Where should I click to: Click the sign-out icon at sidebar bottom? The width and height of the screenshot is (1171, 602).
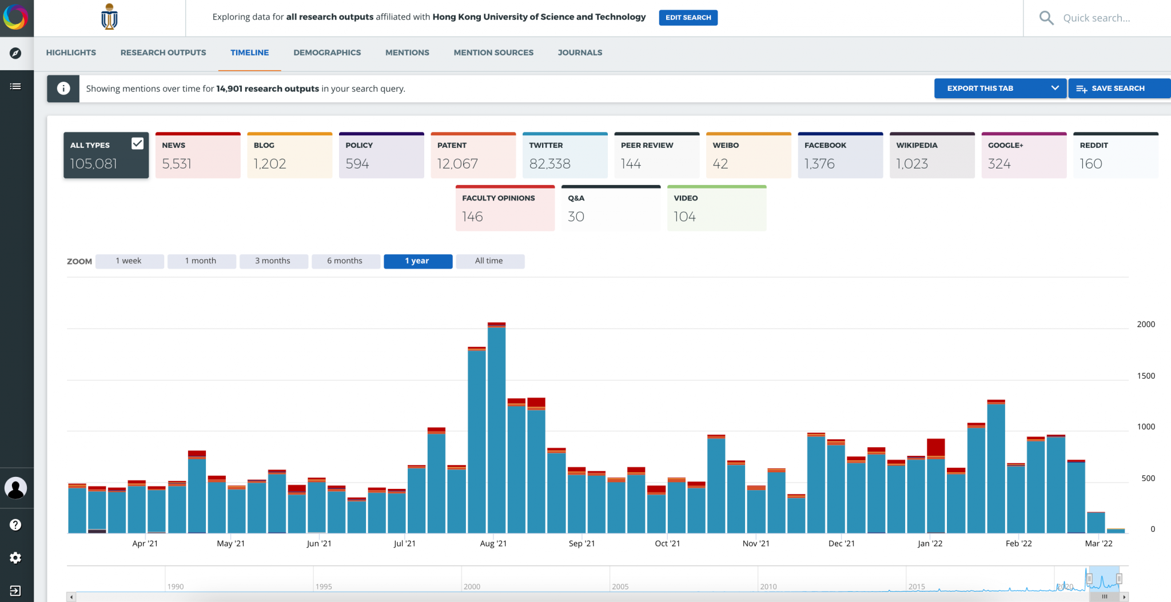click(16, 591)
